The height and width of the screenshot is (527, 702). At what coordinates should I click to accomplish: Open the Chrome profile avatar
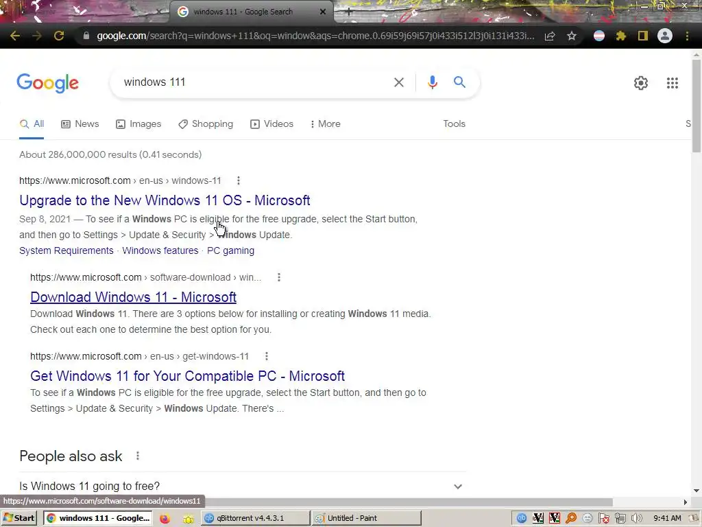[x=664, y=36]
